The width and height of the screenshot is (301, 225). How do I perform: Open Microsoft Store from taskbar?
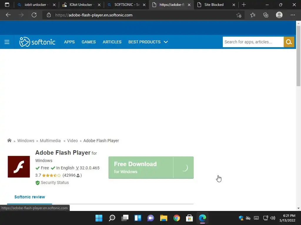[x=190, y=218]
